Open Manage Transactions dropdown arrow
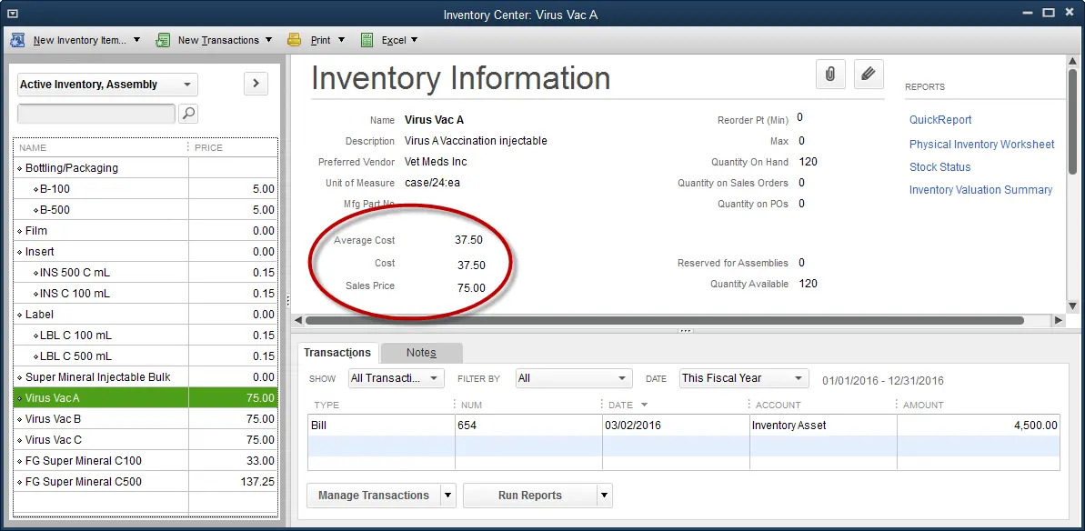The width and height of the screenshot is (1085, 531). click(448, 495)
